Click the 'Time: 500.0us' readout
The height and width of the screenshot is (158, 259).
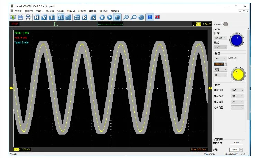198,149
